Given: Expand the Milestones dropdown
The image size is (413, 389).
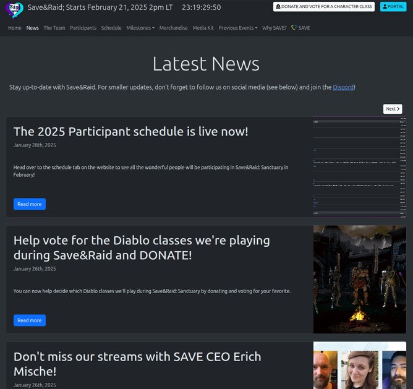Looking at the screenshot, I should 140,28.
